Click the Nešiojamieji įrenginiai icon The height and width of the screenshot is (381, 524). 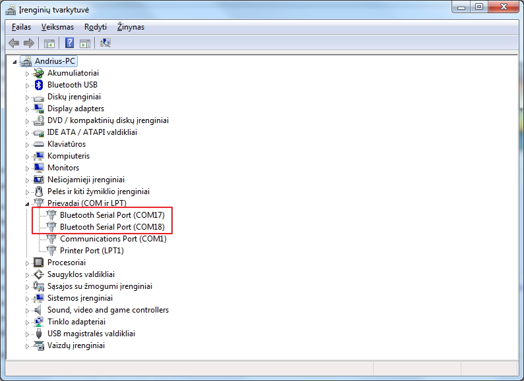coord(39,180)
